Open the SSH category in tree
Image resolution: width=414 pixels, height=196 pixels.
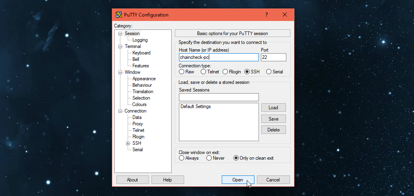coord(137,143)
